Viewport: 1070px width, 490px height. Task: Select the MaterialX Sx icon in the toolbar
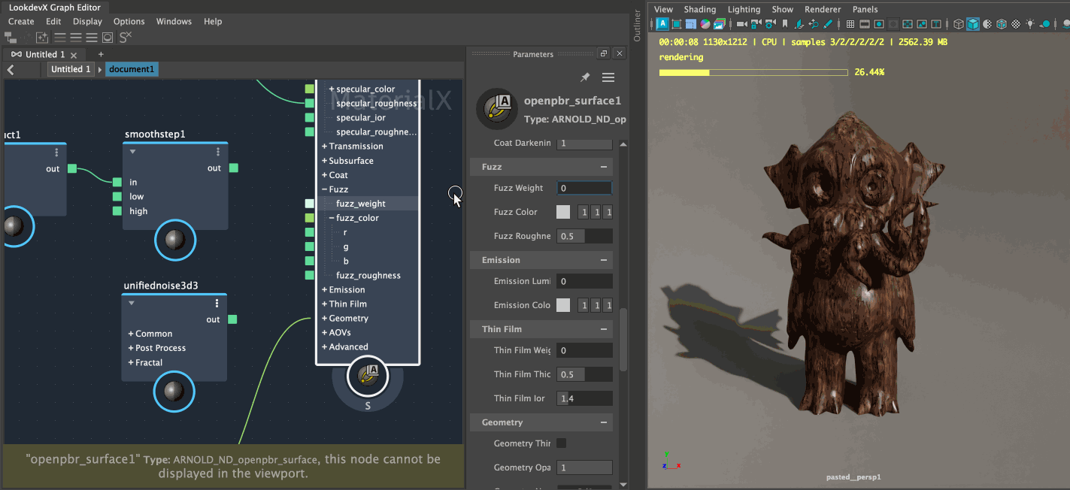[x=126, y=38]
